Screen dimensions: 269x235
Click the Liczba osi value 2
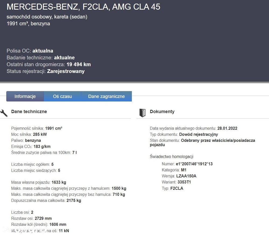pyautogui.click(x=32, y=212)
